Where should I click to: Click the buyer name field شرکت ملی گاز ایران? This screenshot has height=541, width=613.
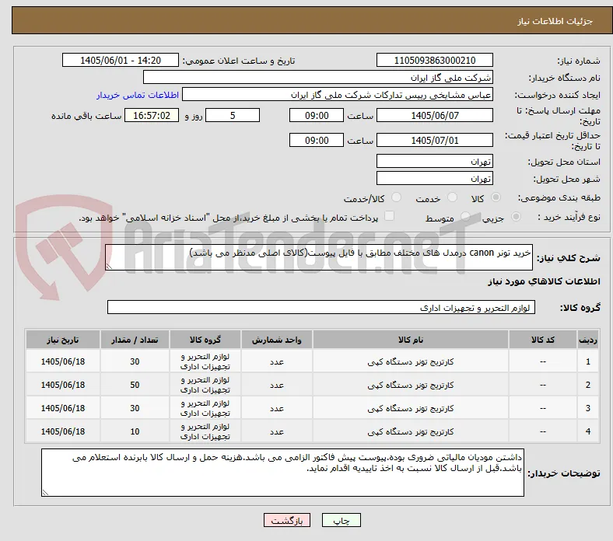pyautogui.click(x=318, y=78)
